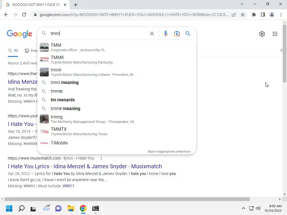Click the vertical scrollbar thumb

(x=284, y=53)
